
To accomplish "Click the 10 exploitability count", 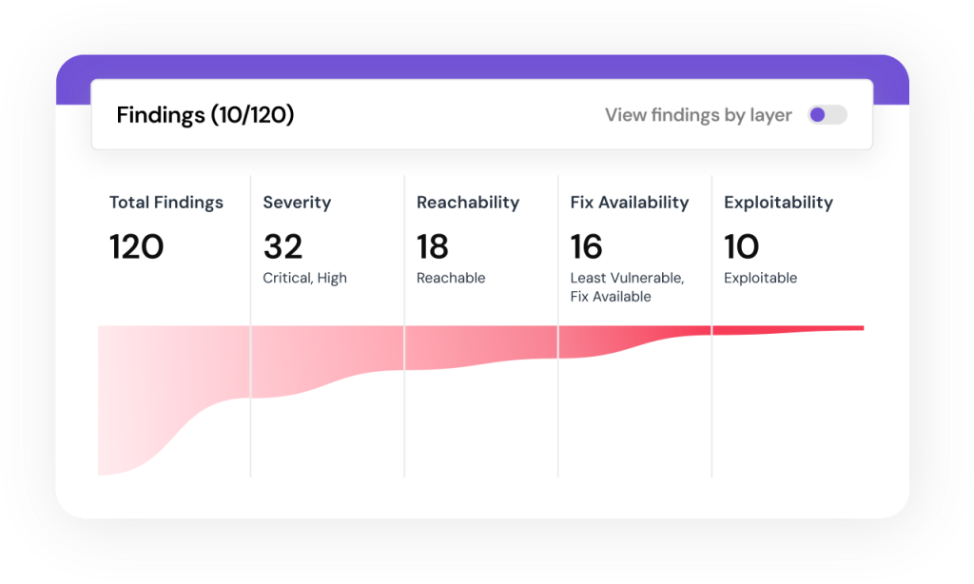I will (x=742, y=247).
